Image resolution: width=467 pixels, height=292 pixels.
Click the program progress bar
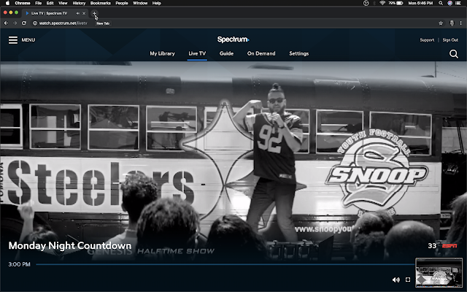tap(225, 264)
